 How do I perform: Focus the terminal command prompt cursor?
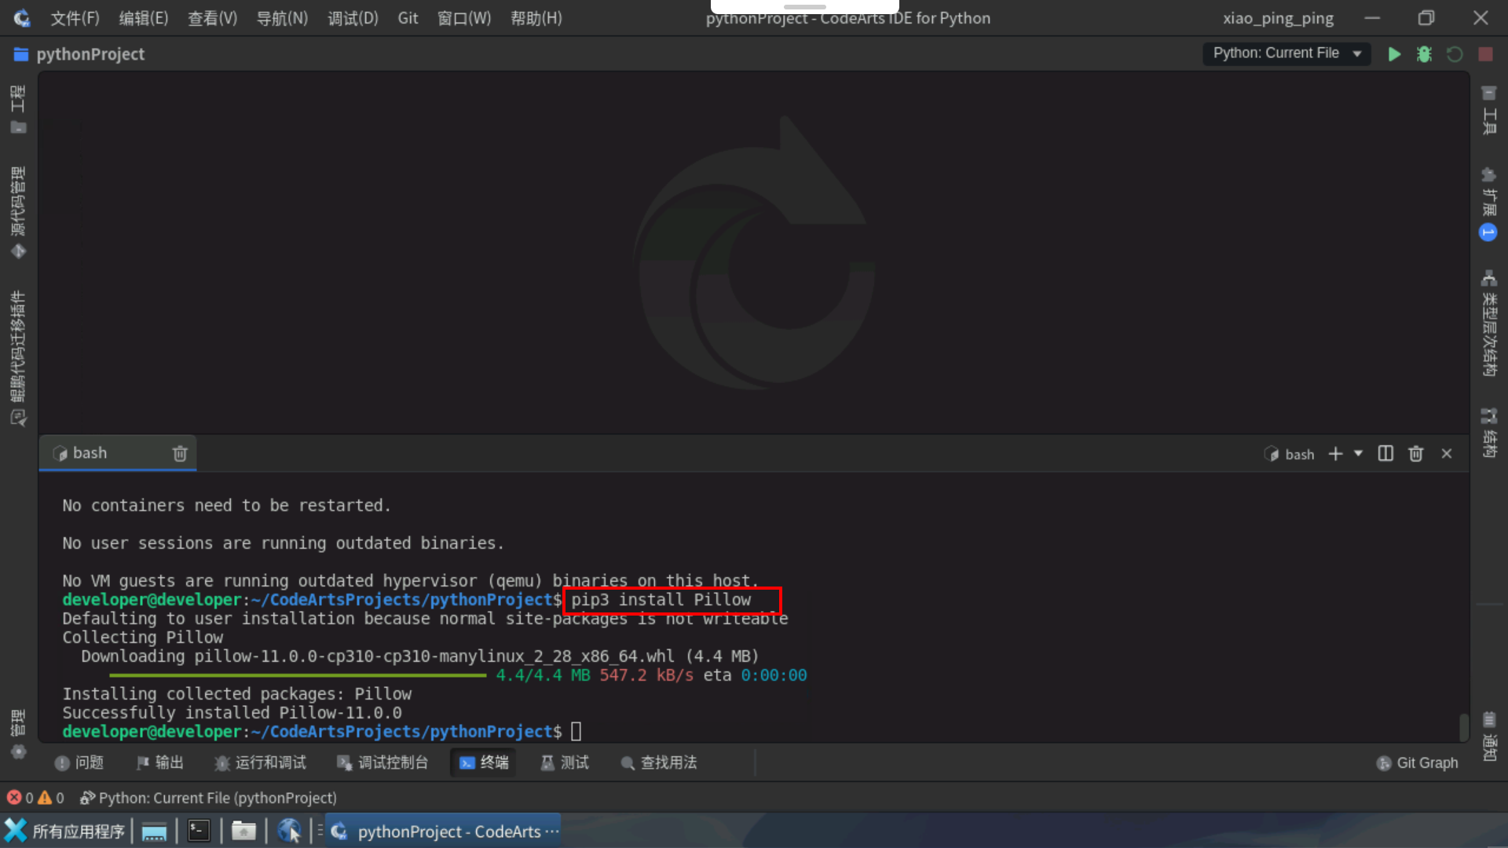click(576, 730)
